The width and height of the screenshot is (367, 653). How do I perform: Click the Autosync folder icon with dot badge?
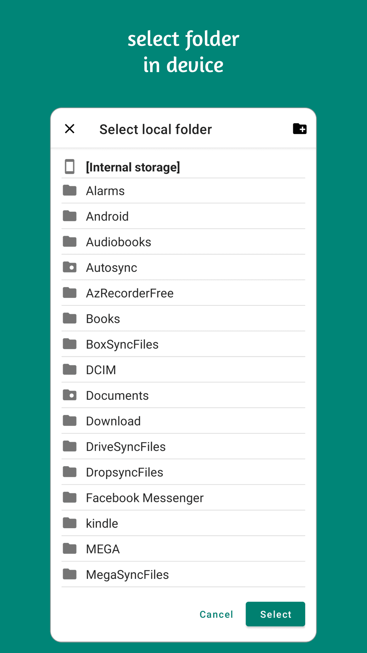pyautogui.click(x=70, y=267)
